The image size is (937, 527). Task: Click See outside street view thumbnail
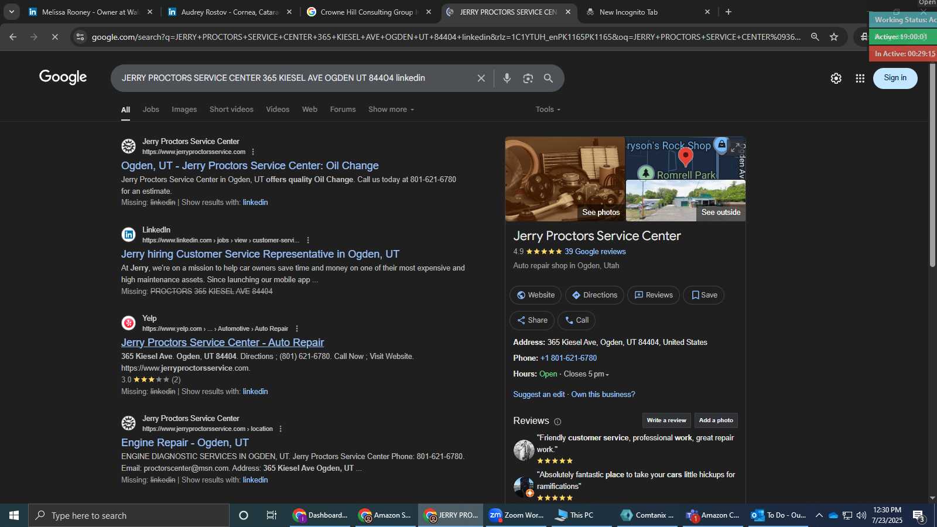pyautogui.click(x=686, y=201)
